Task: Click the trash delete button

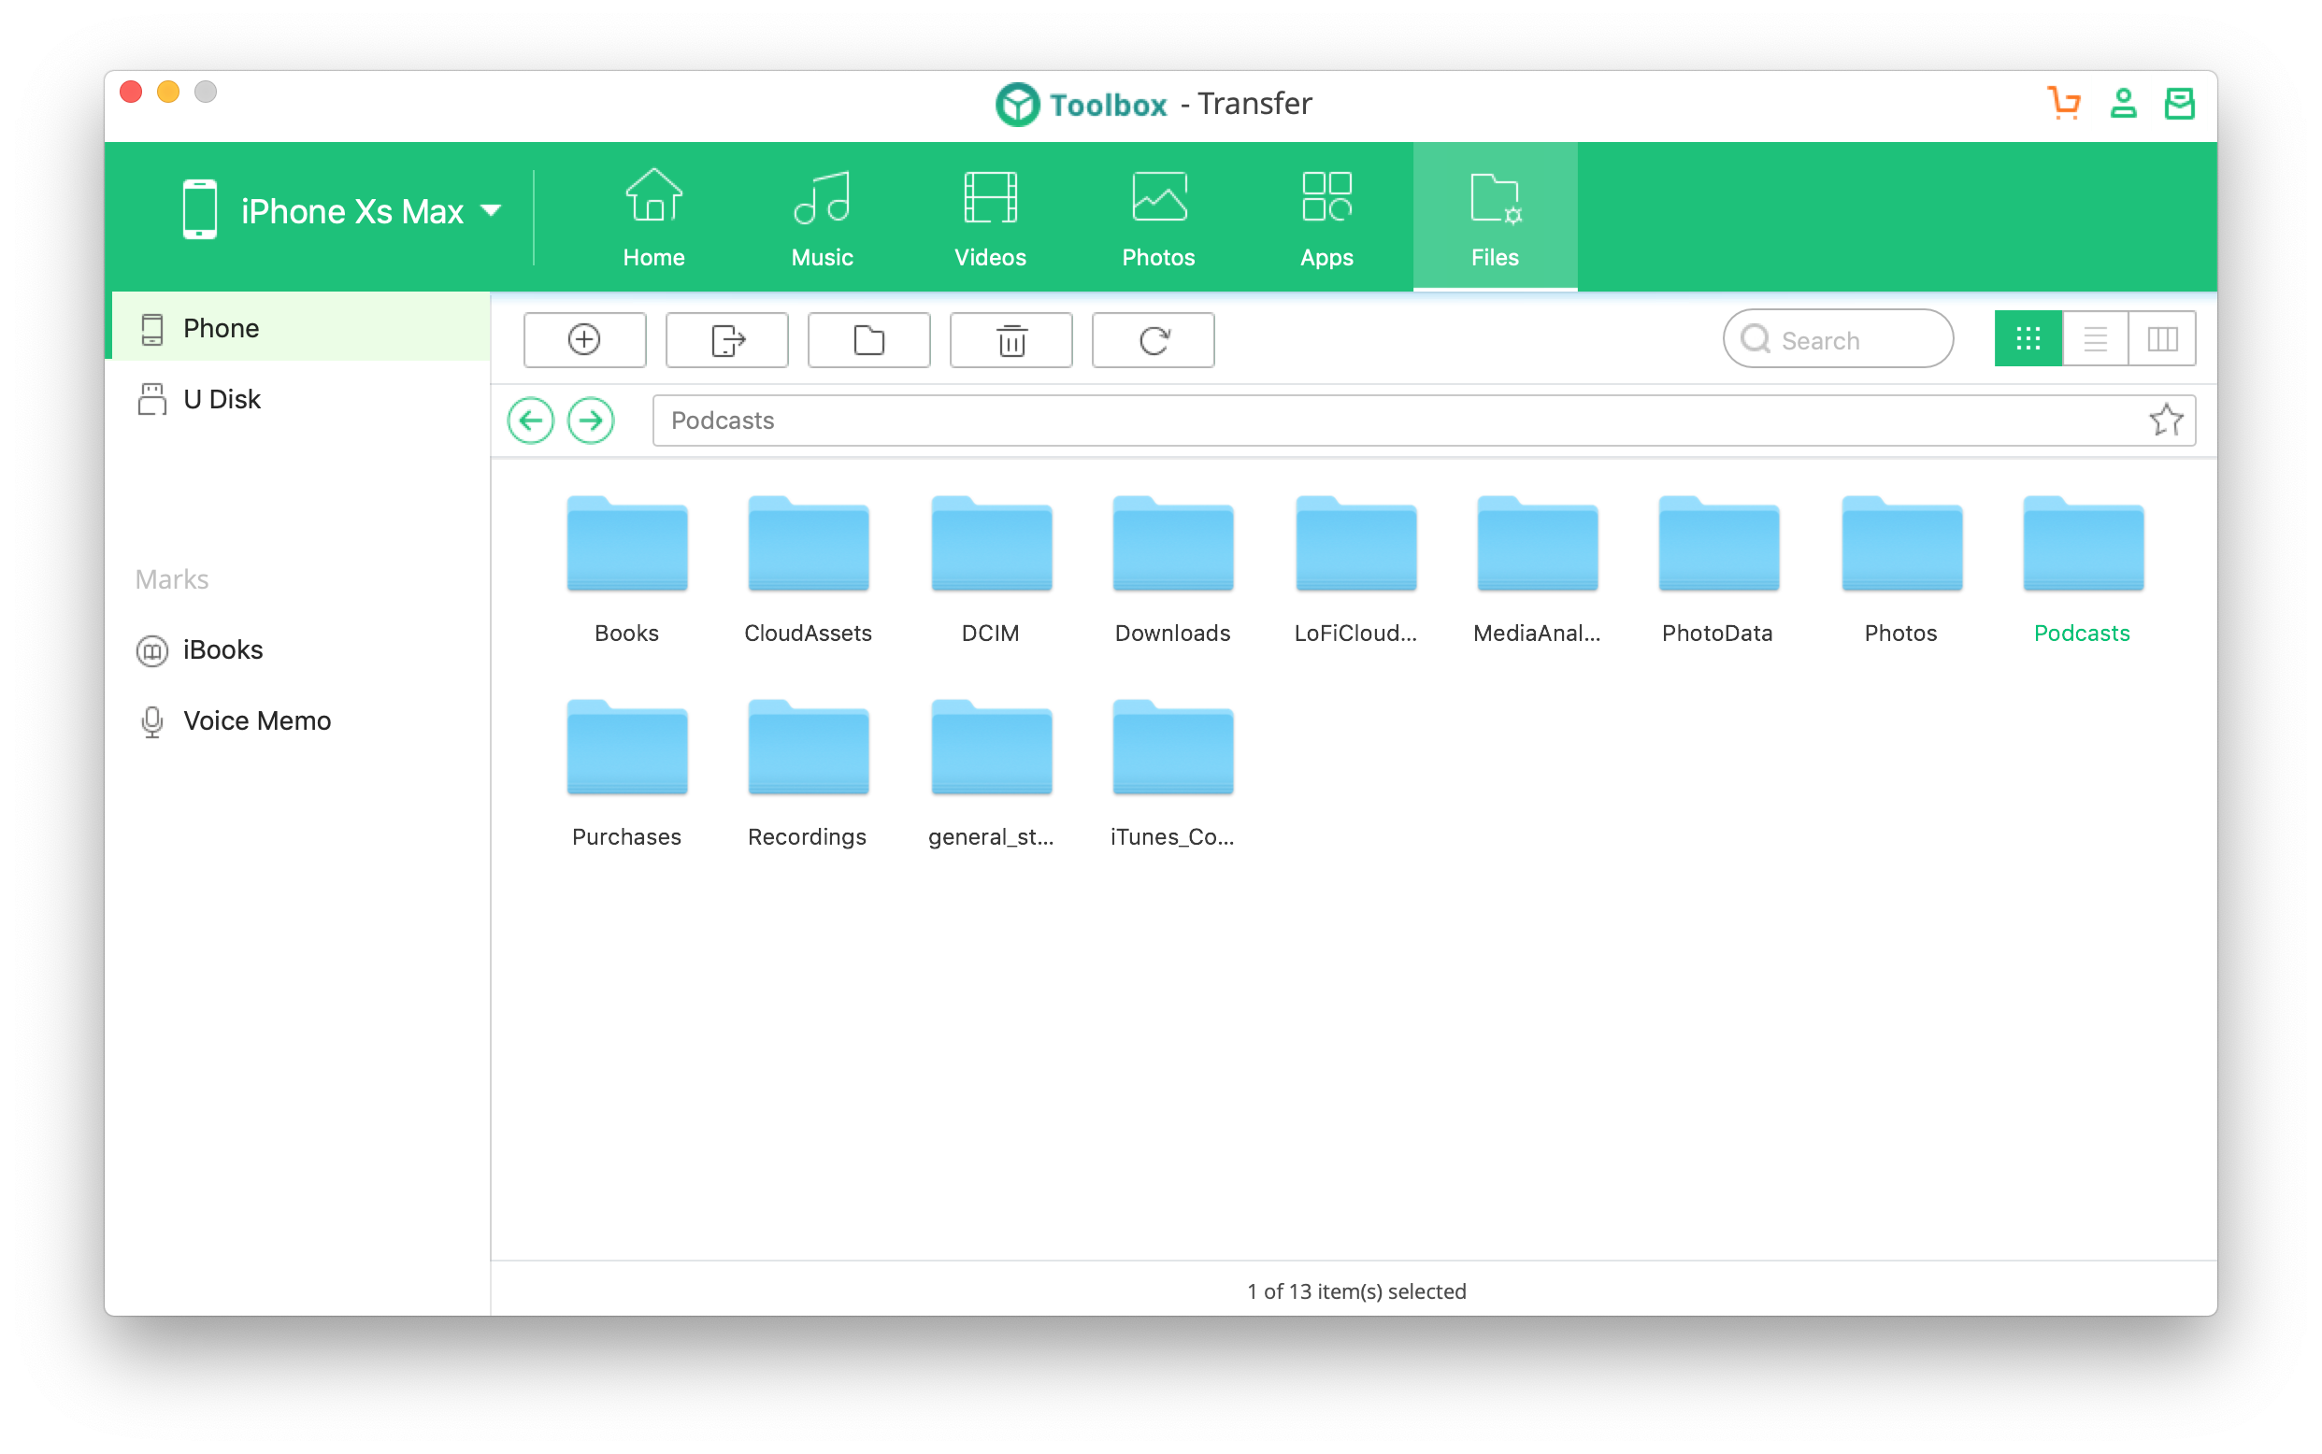Action: [x=1010, y=339]
